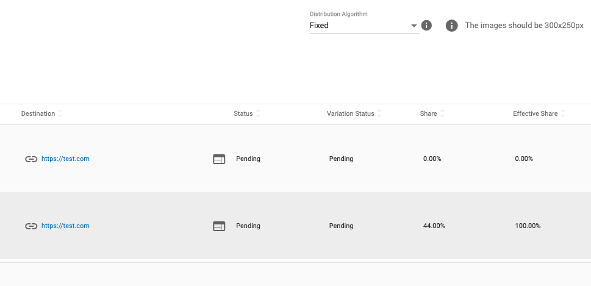The height and width of the screenshot is (286, 591).
Task: Click the Variation Status column header label
Action: click(x=350, y=114)
